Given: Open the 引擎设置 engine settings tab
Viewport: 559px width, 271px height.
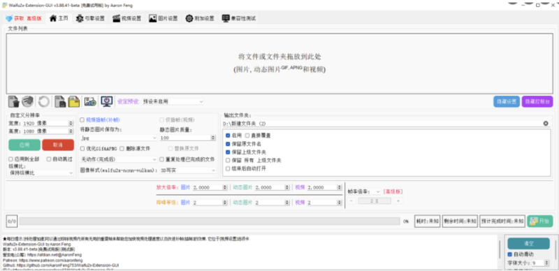Looking at the screenshot, I should tap(91, 18).
